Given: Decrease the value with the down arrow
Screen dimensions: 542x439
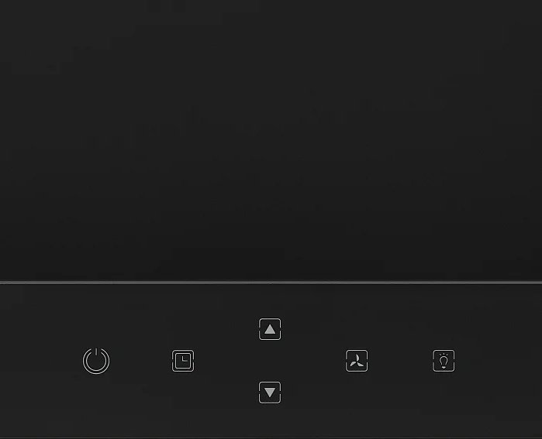Looking at the screenshot, I should [x=270, y=393].
